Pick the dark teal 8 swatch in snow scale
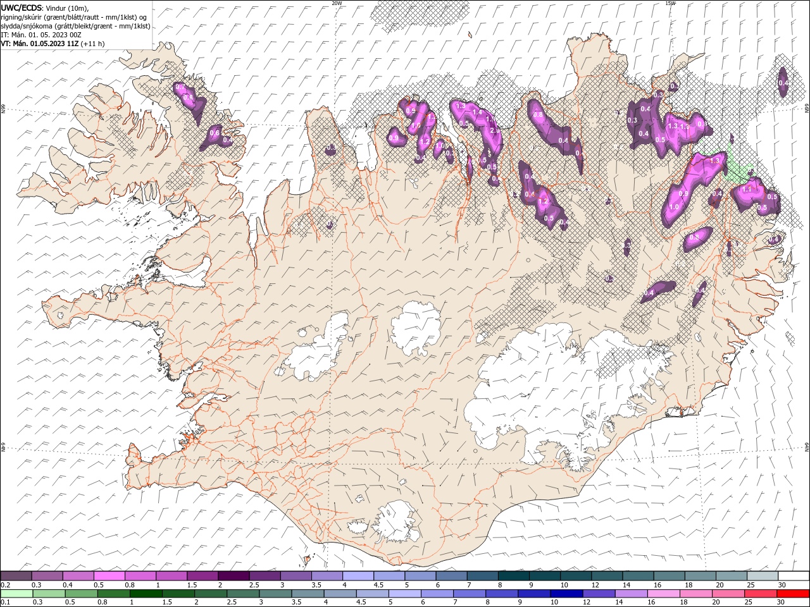The image size is (810, 607). (x=514, y=576)
